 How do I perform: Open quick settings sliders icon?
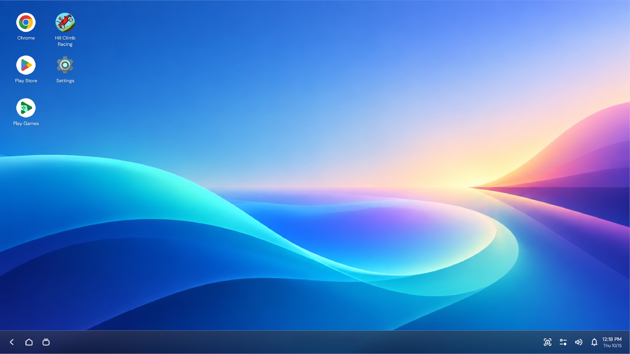point(563,342)
